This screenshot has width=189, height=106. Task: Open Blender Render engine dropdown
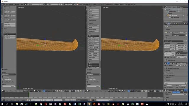click(70, 4)
